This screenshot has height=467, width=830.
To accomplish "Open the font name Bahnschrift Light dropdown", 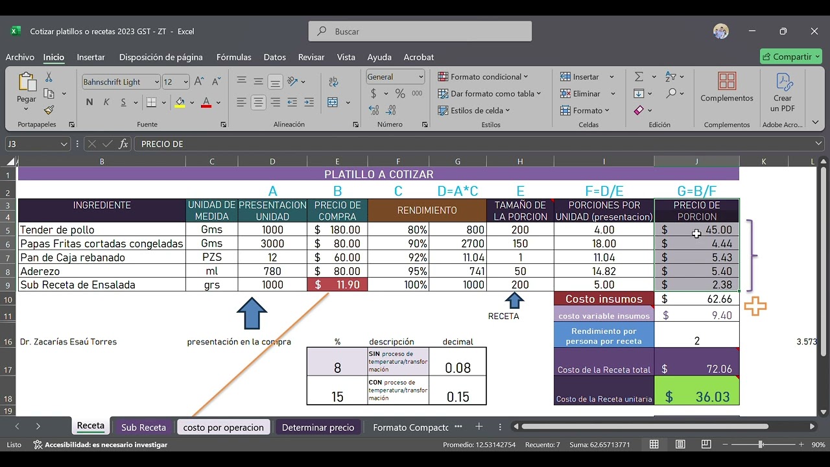I will (156, 82).
